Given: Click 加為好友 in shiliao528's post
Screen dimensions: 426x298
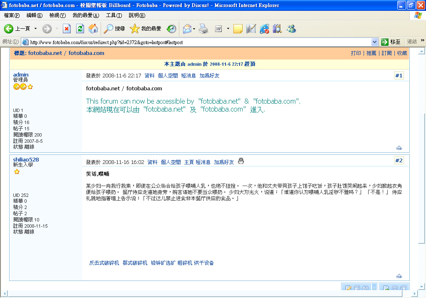Looking at the screenshot, I should pyautogui.click(x=224, y=162).
